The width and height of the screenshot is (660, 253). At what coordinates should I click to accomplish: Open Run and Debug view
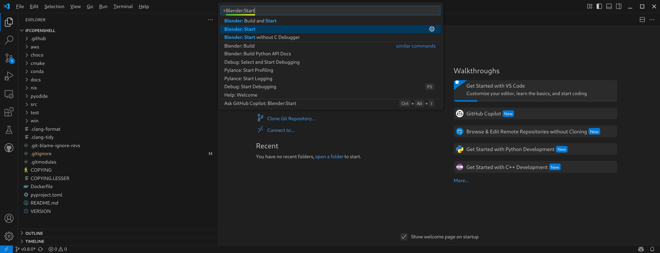(9, 76)
